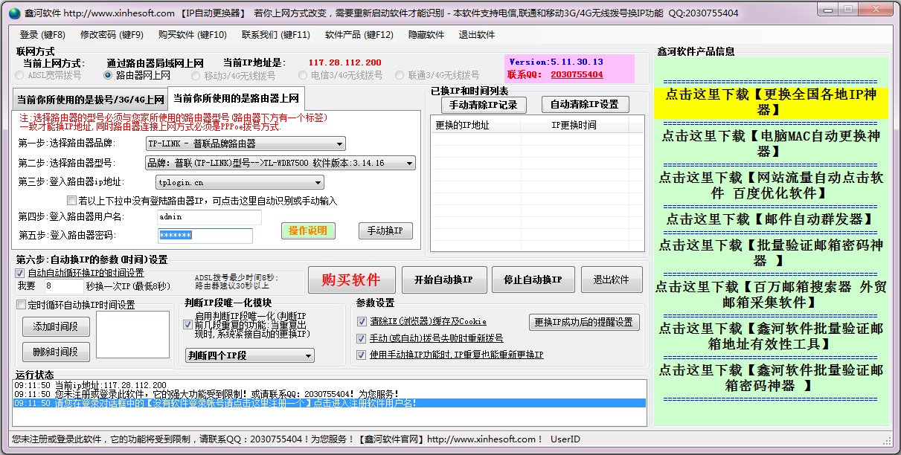901x455 pixels.
Task: Click the 隐藏软件 menu item
Action: [x=426, y=35]
